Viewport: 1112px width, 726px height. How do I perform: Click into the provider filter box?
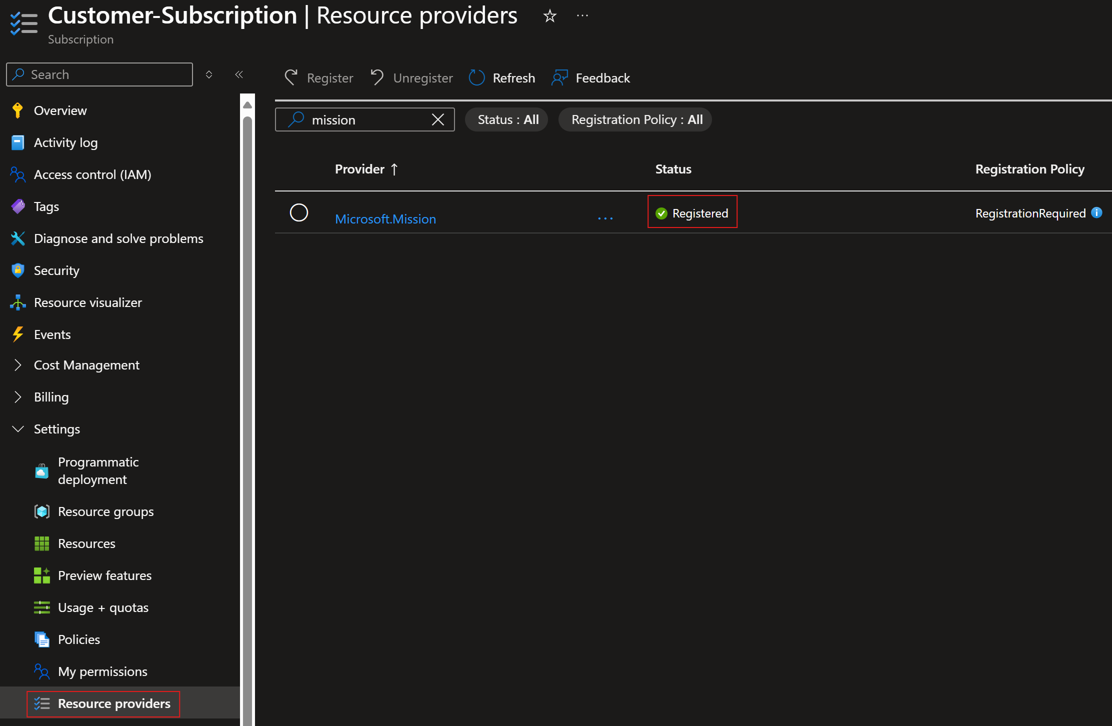click(364, 119)
